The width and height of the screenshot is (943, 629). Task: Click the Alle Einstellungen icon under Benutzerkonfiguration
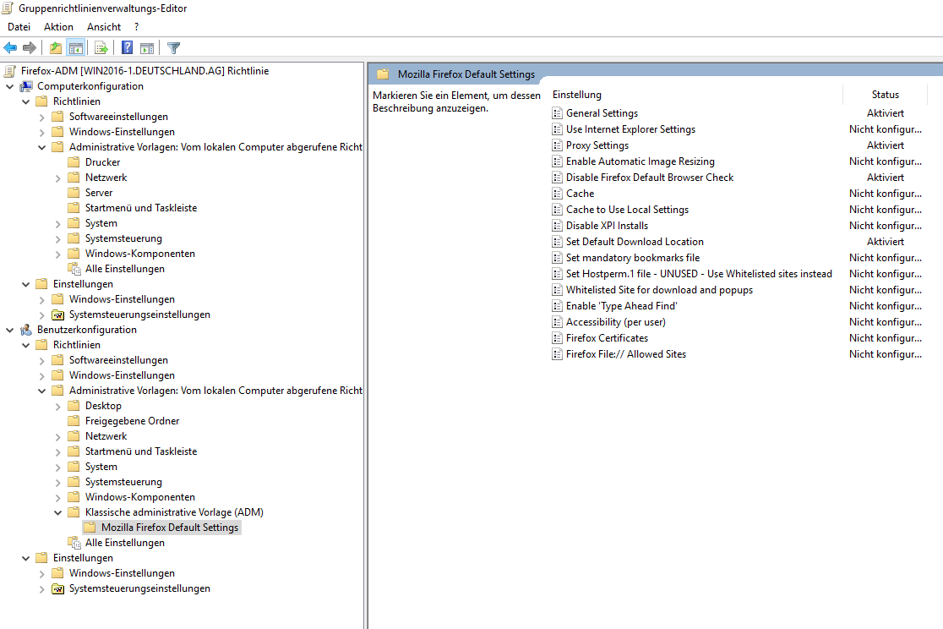(x=74, y=543)
